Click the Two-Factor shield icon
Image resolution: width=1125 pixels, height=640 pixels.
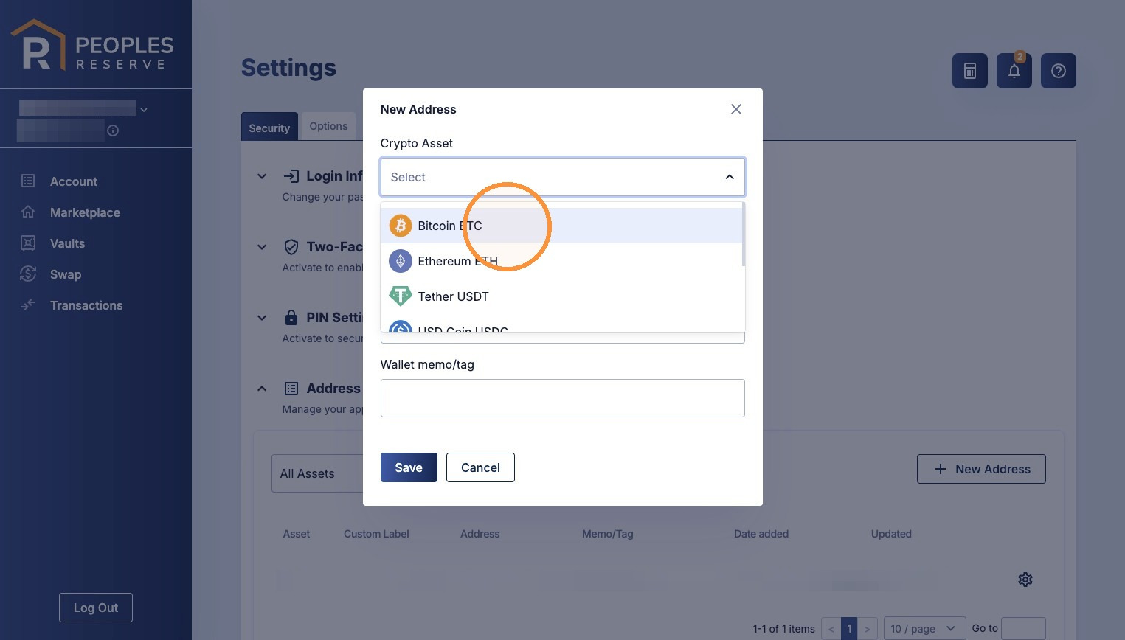coord(291,246)
